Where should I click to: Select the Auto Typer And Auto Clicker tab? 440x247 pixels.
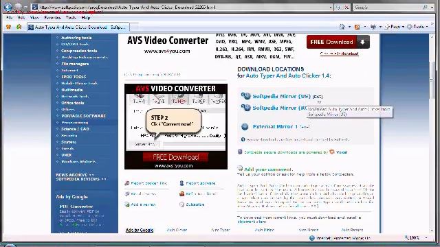(x=78, y=27)
